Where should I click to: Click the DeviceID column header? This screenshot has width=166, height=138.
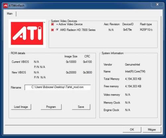(x=128, y=24)
